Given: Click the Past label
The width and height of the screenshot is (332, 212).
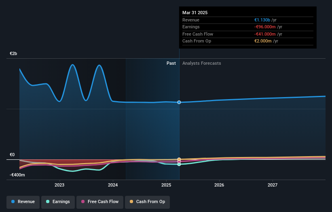Looking at the screenshot, I should [x=171, y=64].
